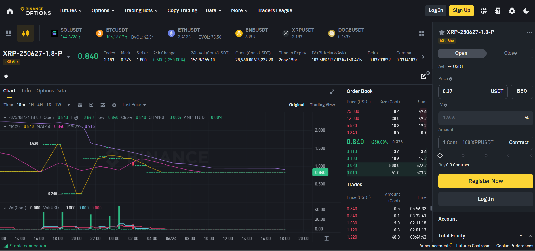This screenshot has height=251, width=535.
Task: Select the BTCUSDT ticker
Action: point(125,33)
